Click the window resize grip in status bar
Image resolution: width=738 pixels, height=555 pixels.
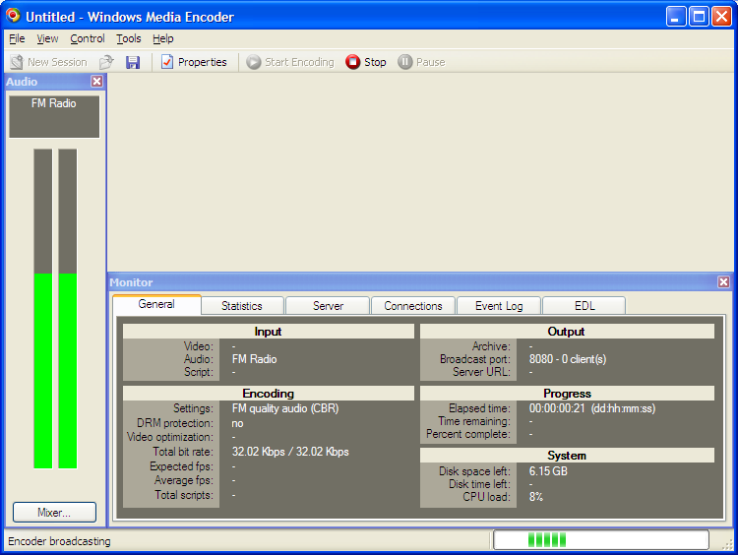pos(727,544)
